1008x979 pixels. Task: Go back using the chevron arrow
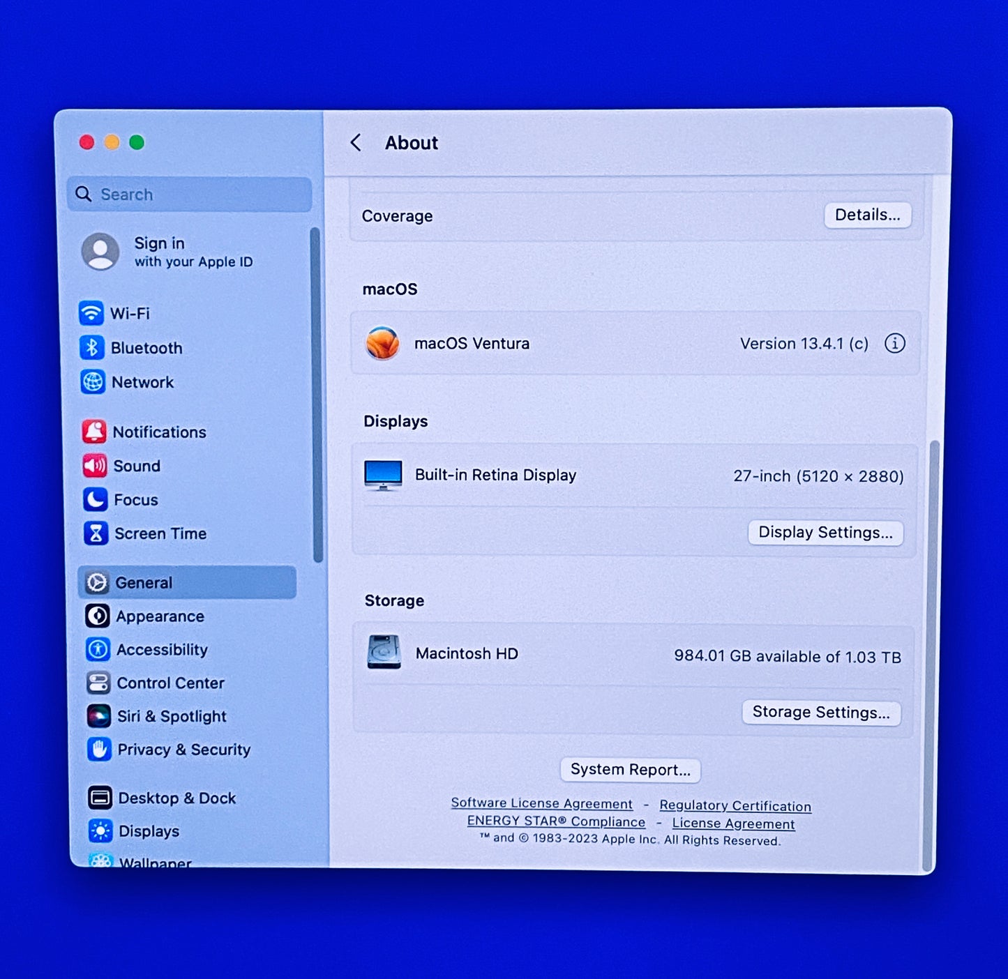[x=356, y=143]
